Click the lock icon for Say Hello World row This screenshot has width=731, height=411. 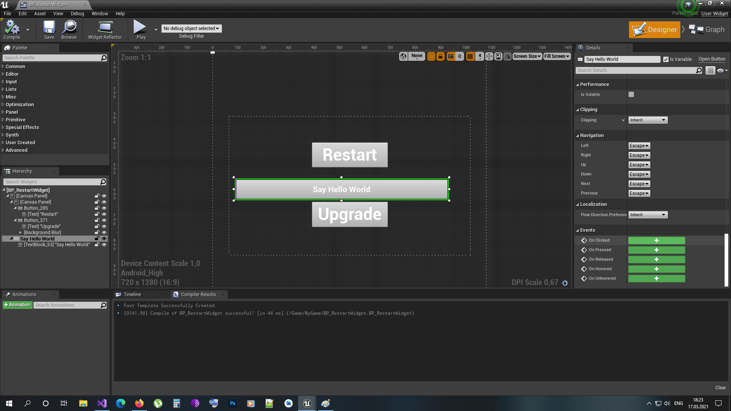pyautogui.click(x=97, y=239)
